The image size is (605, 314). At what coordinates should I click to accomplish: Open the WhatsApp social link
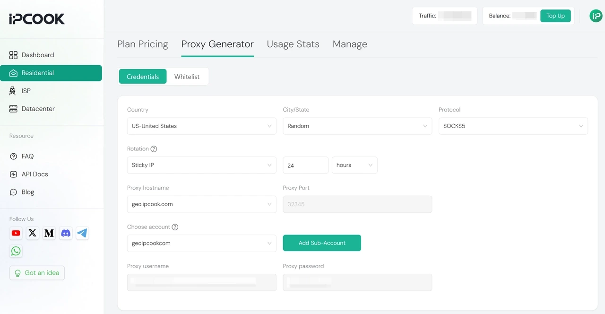[16, 251]
